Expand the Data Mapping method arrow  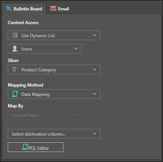pos(94,94)
